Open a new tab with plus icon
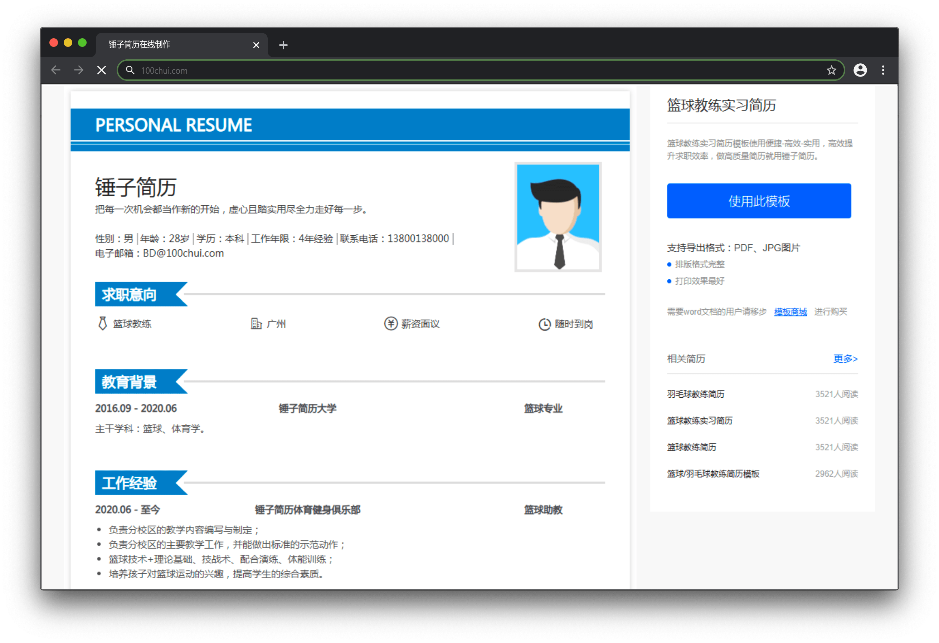This screenshot has width=939, height=643. [283, 45]
